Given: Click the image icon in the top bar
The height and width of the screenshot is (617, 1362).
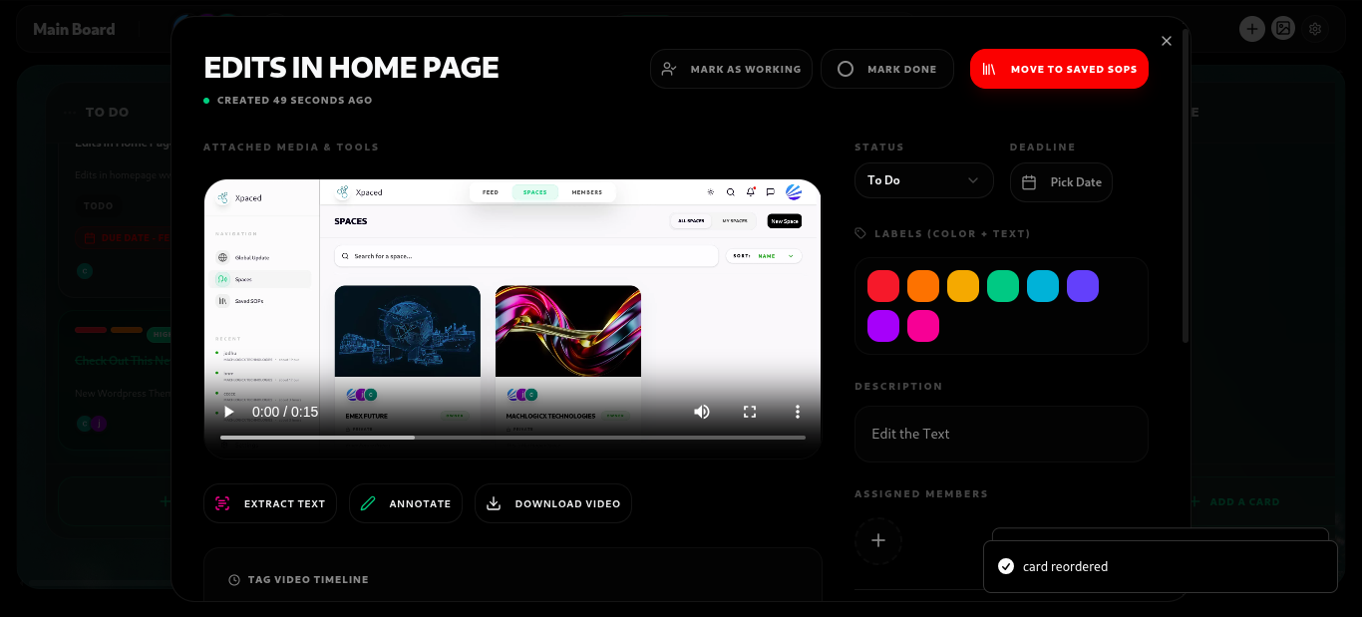Looking at the screenshot, I should tap(1283, 28).
